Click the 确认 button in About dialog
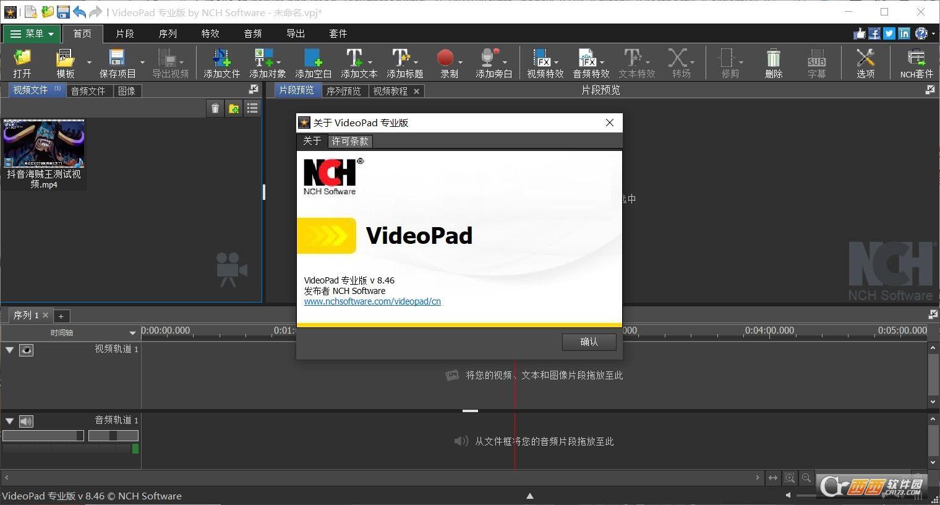This screenshot has height=505, width=940. [x=589, y=342]
